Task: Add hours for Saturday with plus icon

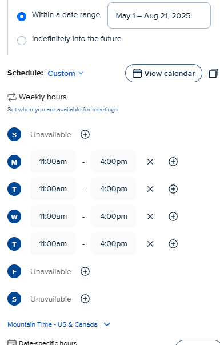Action: [x=85, y=299]
